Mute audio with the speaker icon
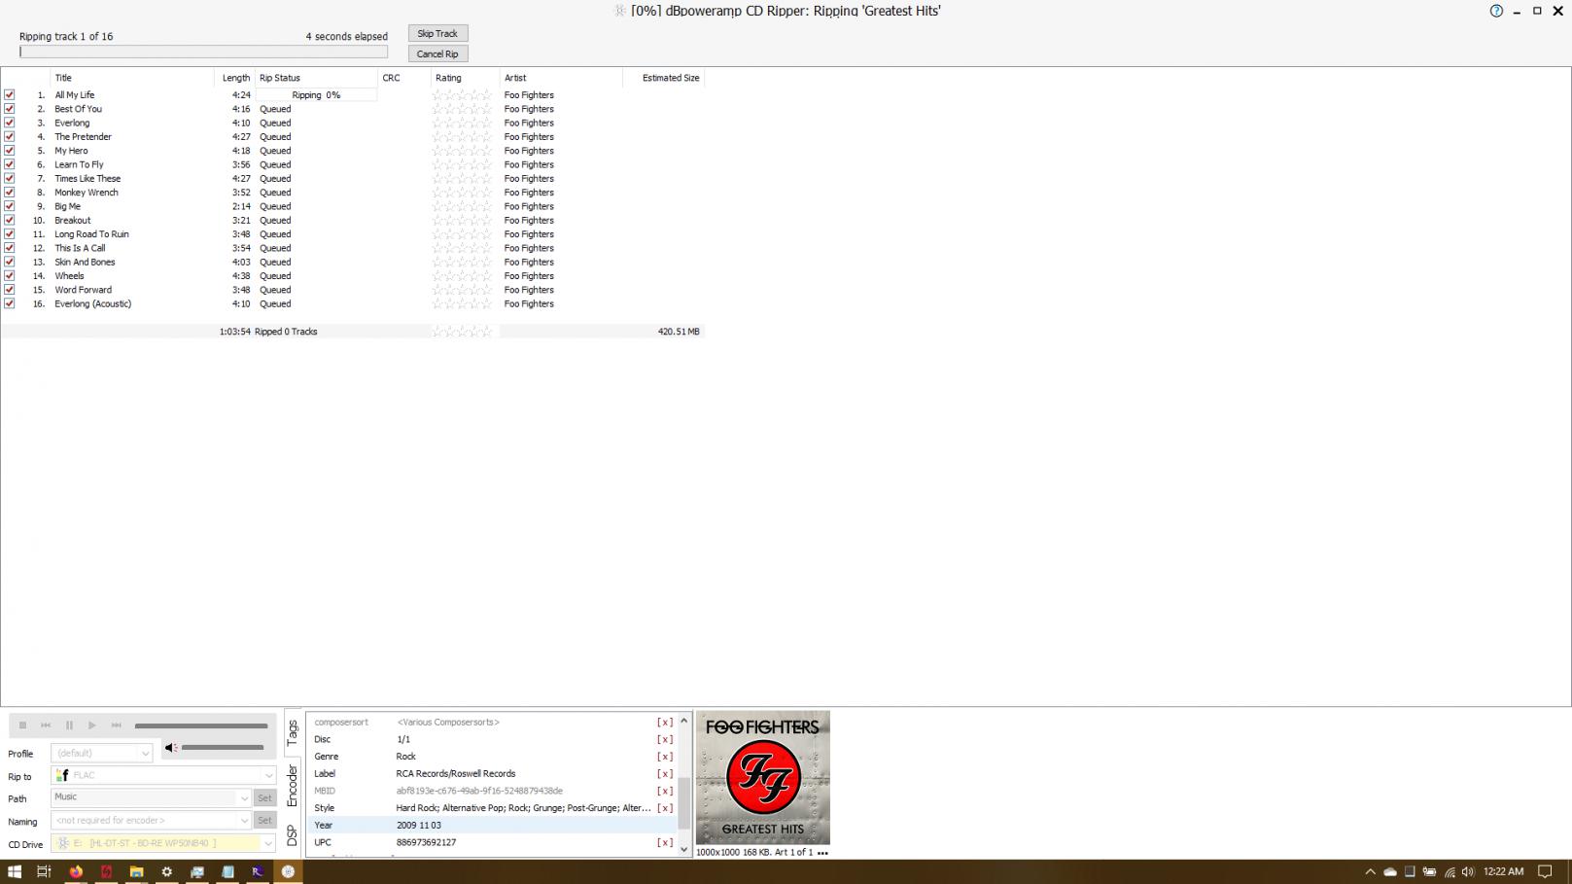Screen dimensions: 1572x884 click(x=170, y=748)
